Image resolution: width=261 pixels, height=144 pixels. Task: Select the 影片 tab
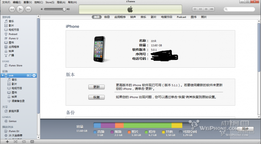click(154, 17)
